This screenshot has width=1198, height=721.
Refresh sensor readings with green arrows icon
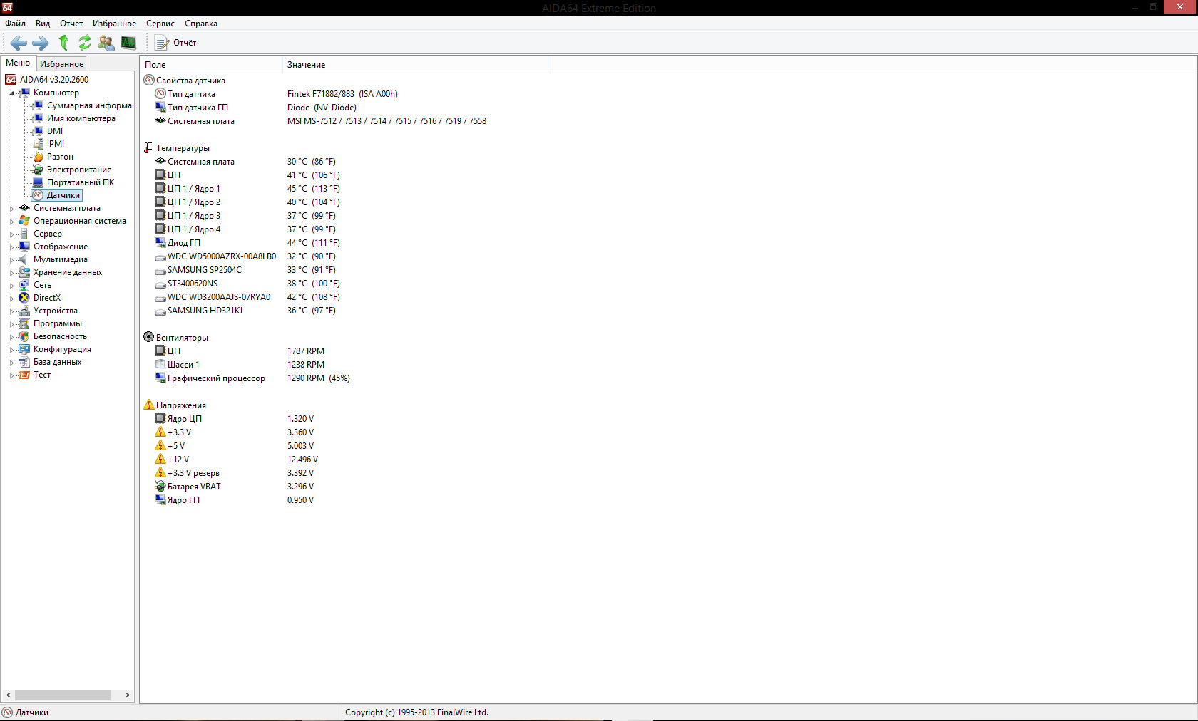85,43
